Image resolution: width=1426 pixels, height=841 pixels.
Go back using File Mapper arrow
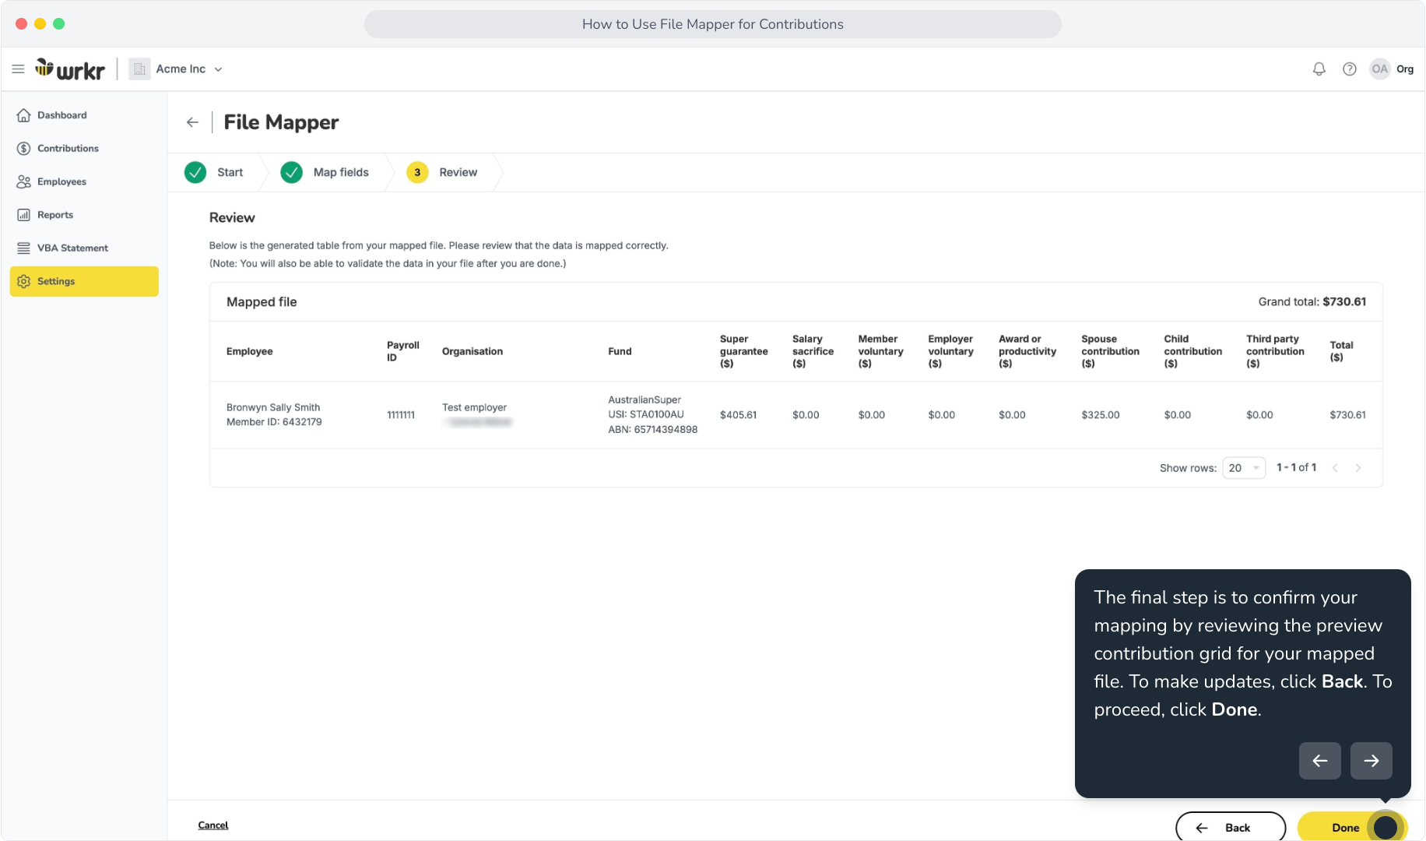click(192, 122)
